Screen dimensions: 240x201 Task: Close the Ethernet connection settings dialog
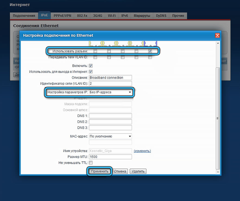217,35
